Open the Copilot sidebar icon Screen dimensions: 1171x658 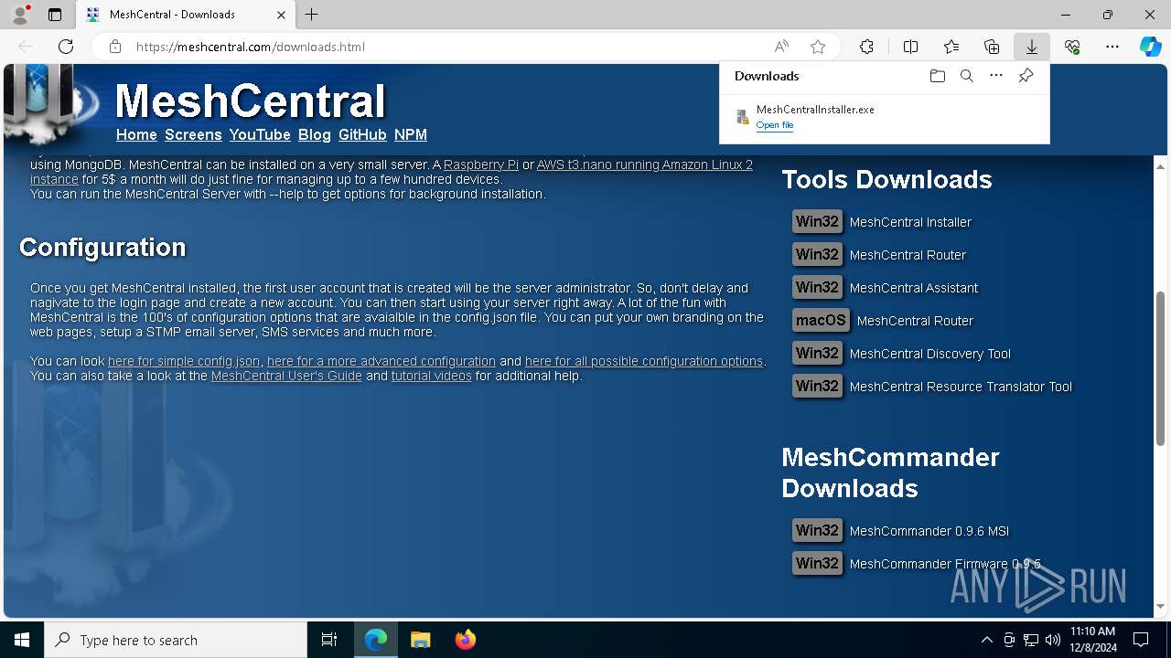coord(1150,47)
